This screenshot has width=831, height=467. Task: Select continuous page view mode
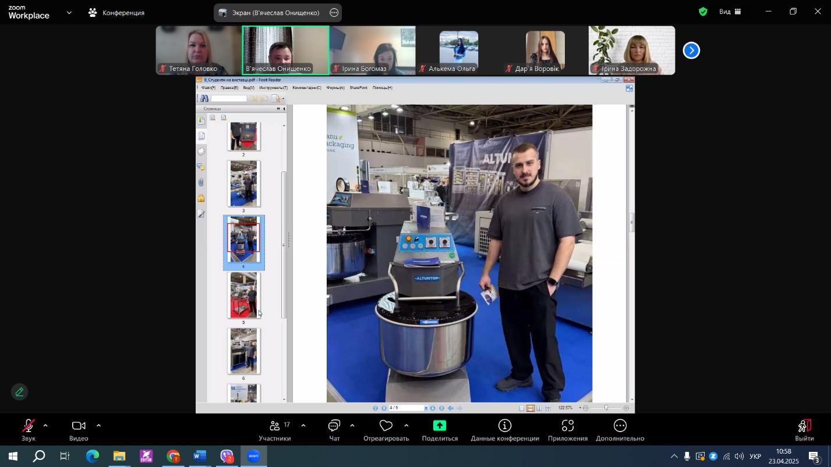[x=531, y=408]
